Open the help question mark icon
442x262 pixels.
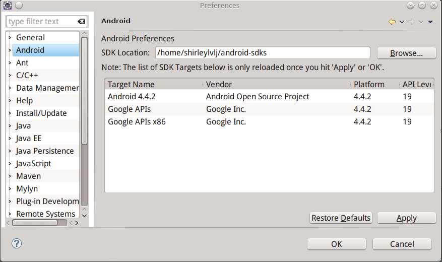click(x=17, y=243)
